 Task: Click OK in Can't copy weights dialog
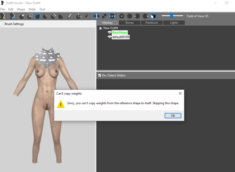[173, 116]
